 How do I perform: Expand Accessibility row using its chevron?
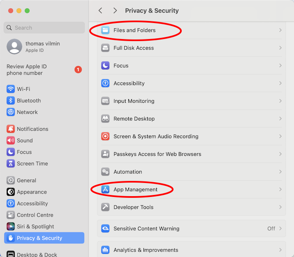(280, 83)
